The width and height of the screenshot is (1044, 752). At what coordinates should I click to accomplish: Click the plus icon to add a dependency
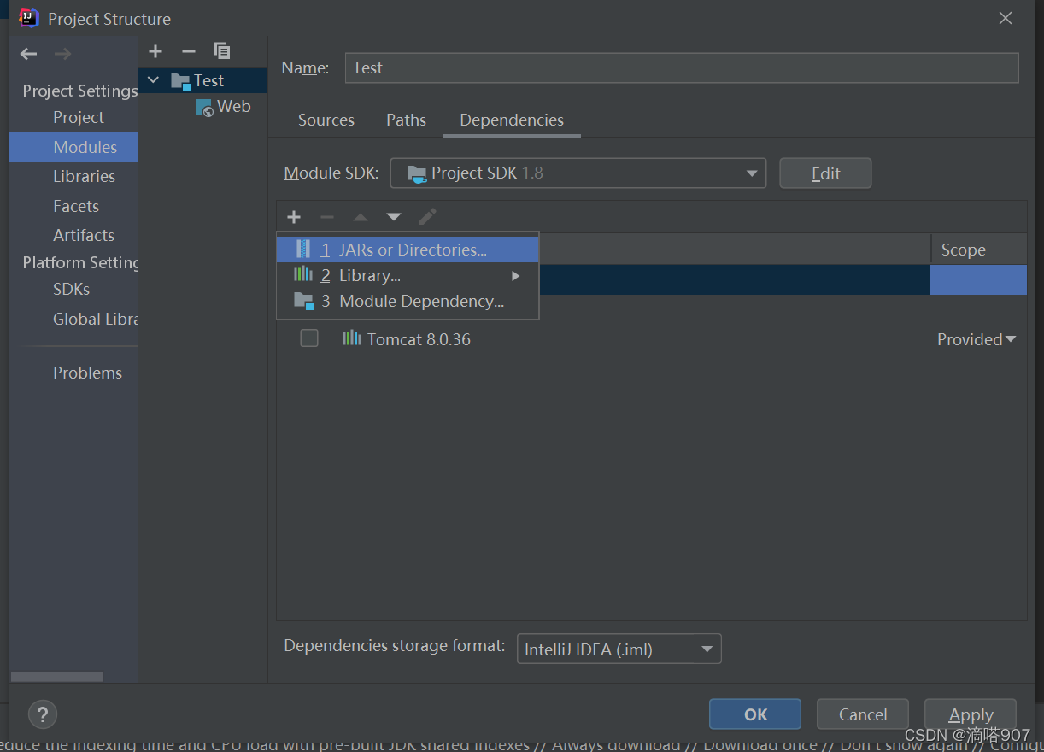[x=294, y=216]
